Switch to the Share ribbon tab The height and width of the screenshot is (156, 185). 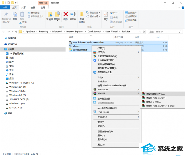23,8
